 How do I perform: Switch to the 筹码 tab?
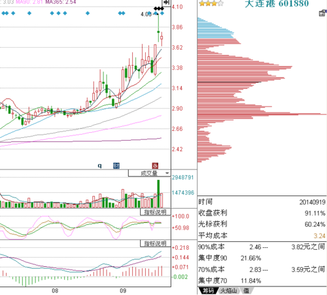coord(208,290)
